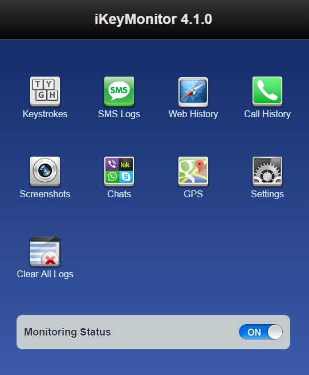This screenshot has width=309, height=375.
Task: Click the GPS text label
Action: [x=193, y=194]
